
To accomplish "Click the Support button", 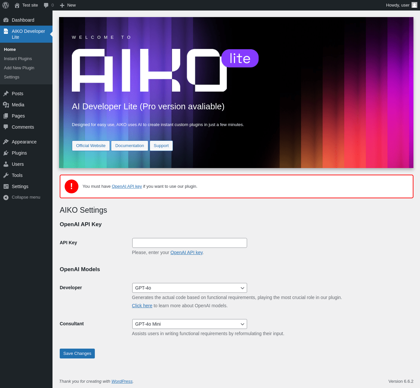I will (x=161, y=146).
